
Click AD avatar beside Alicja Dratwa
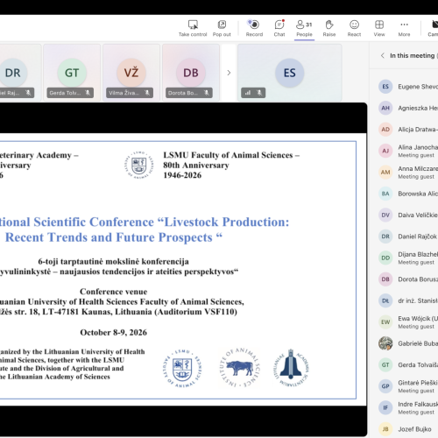click(x=385, y=130)
